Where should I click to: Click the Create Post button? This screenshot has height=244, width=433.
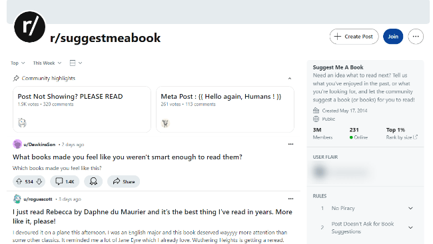(354, 37)
